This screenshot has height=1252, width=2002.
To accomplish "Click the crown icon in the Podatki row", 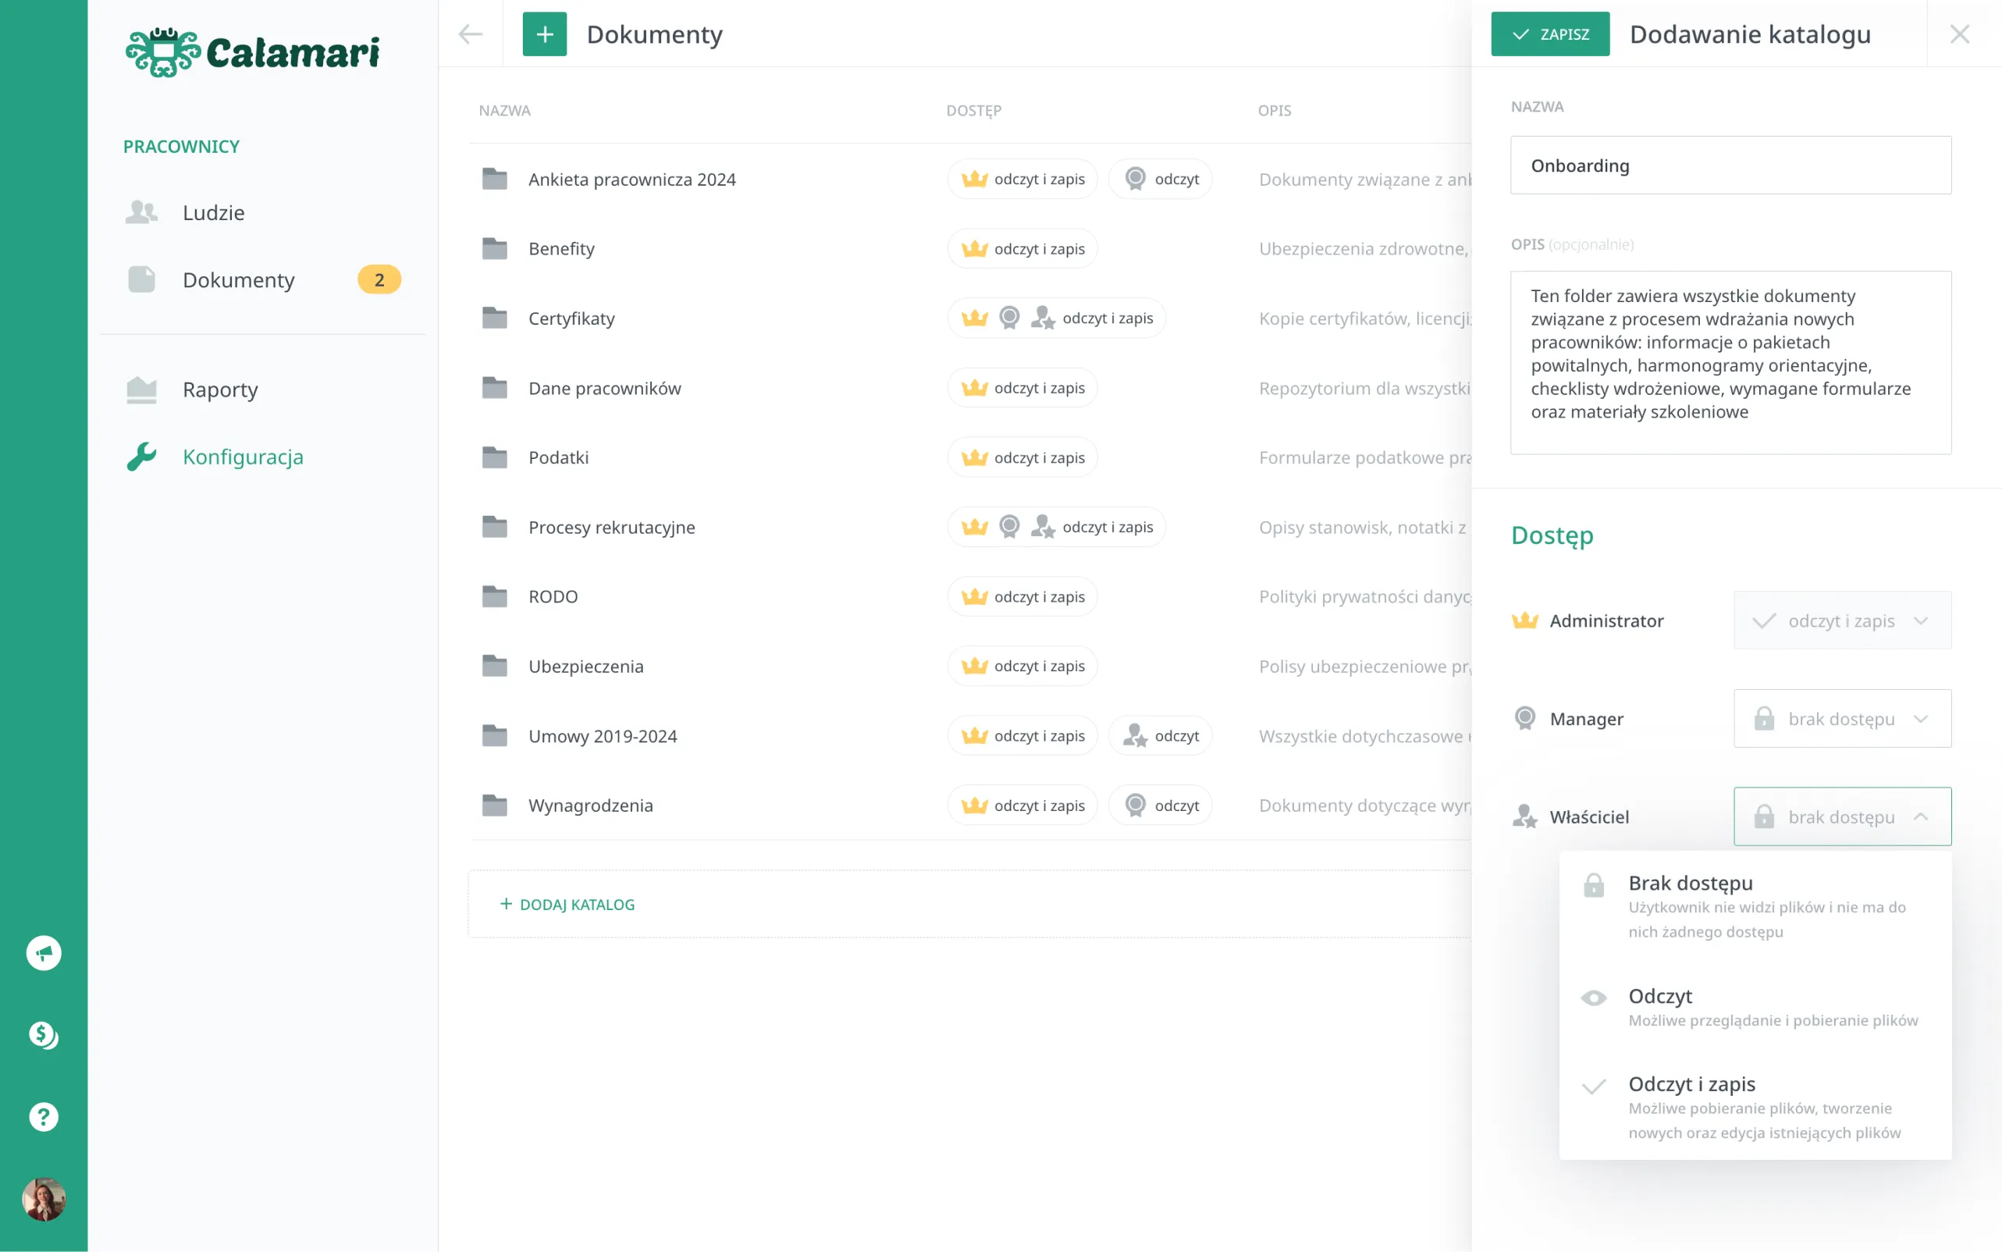I will point(975,457).
